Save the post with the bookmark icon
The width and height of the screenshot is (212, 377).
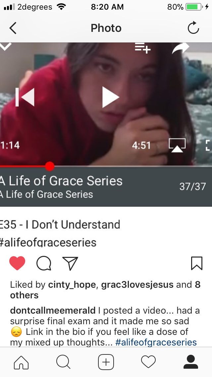[197, 263]
